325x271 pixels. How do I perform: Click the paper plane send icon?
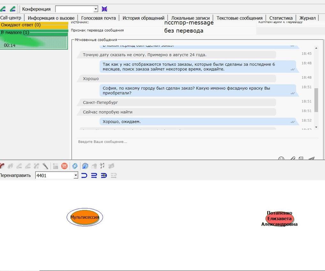(312, 158)
